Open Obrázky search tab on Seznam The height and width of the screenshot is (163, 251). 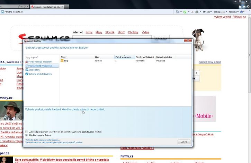(x=133, y=32)
